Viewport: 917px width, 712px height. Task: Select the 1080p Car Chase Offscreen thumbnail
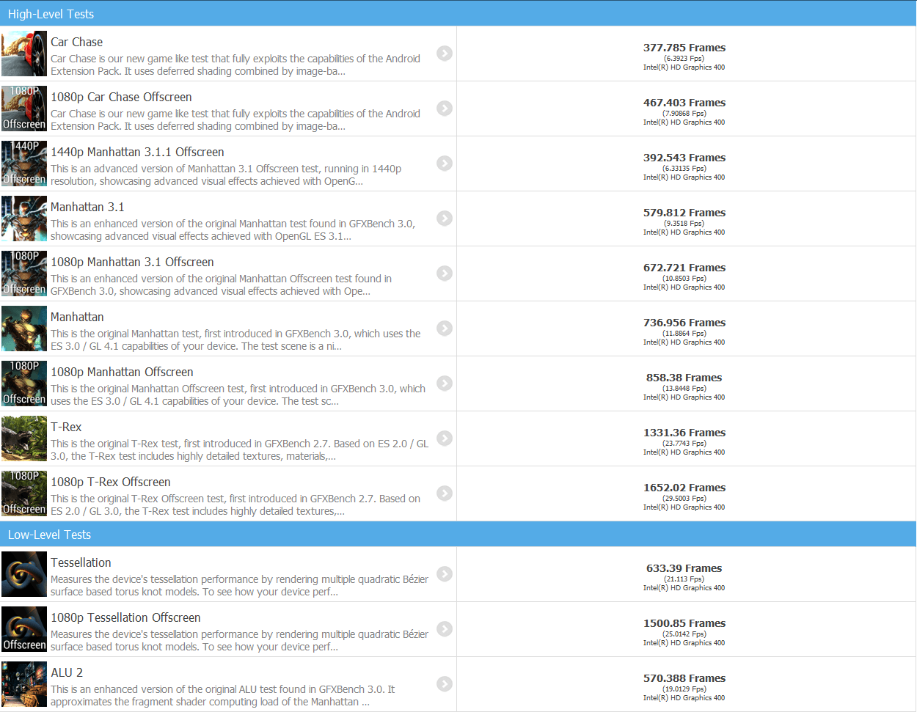(24, 109)
